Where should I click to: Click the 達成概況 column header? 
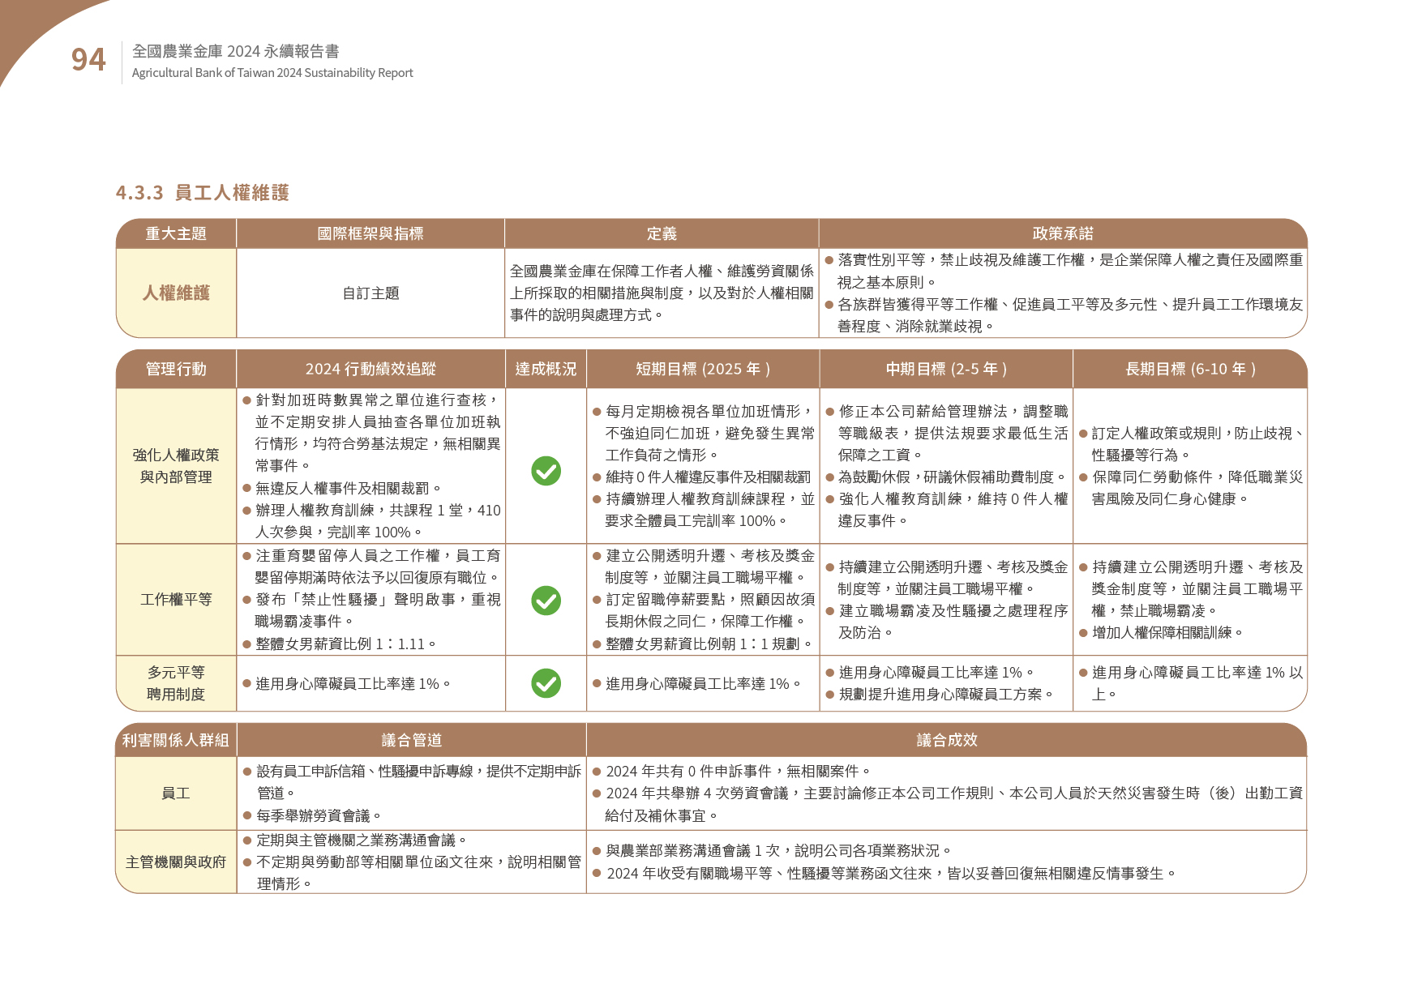coord(546,370)
